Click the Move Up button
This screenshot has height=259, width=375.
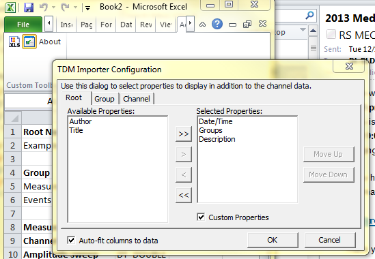(x=329, y=155)
